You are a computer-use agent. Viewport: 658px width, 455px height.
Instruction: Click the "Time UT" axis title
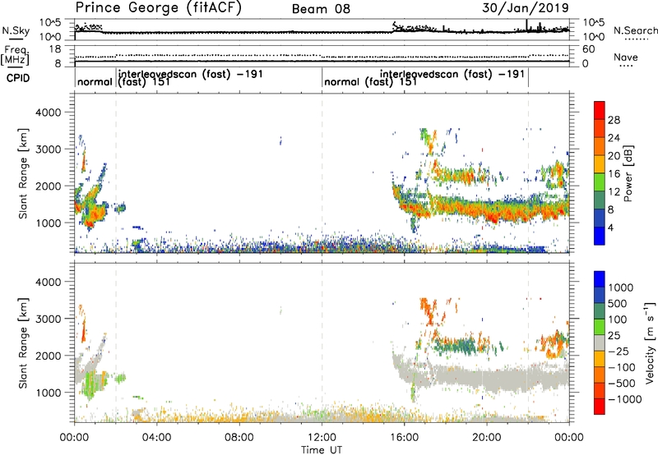322,450
